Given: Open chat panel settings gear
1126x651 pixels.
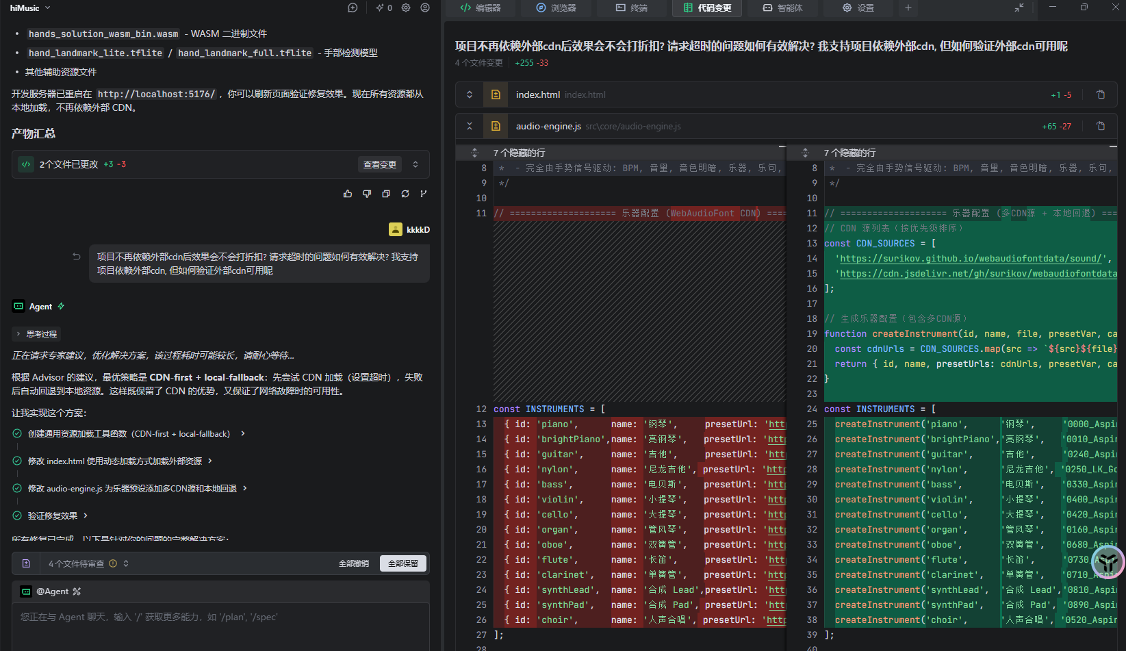Looking at the screenshot, I should (406, 8).
